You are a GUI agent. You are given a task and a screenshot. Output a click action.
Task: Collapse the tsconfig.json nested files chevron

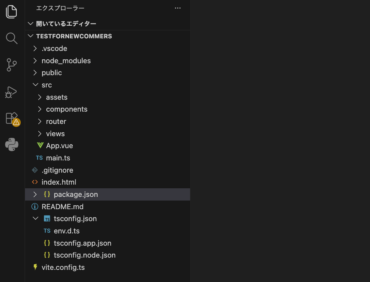[35, 219]
